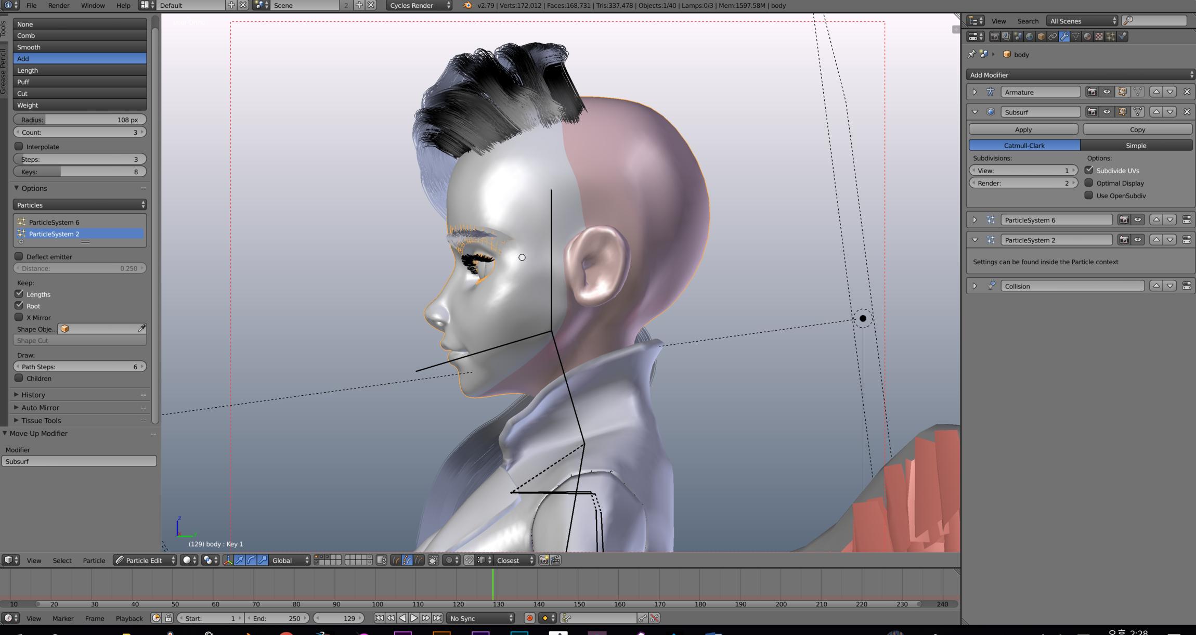Open the Particle Edit mode dropdown
Viewport: 1196px width, 635px height.
point(145,560)
